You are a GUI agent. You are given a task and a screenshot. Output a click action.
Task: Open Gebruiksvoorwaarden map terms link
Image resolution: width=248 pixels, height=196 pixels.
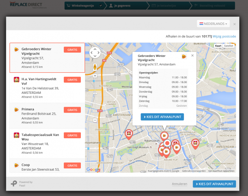[194, 171]
